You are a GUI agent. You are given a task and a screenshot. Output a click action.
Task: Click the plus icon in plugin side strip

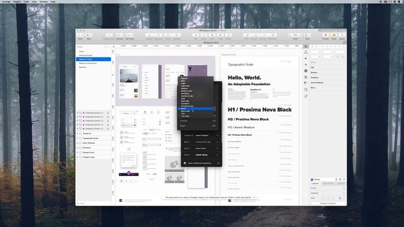click(x=306, y=64)
